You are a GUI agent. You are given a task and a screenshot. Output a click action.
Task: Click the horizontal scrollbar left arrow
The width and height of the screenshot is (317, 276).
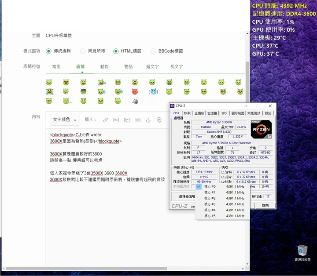4,269
